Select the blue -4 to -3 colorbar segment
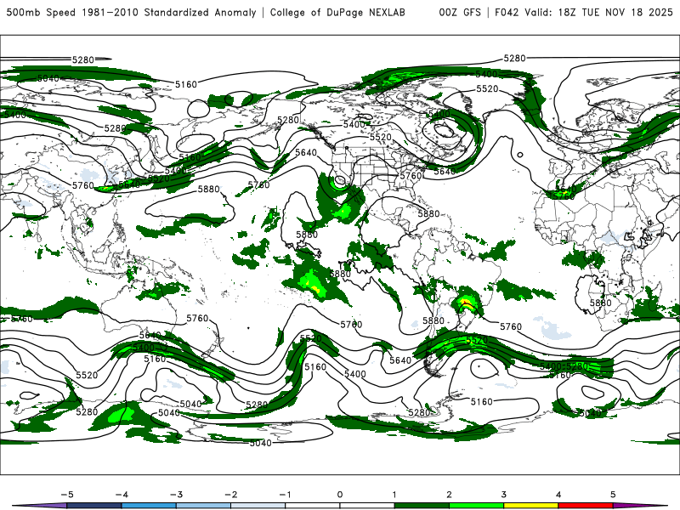This screenshot has height=510, width=680. tap(149, 506)
